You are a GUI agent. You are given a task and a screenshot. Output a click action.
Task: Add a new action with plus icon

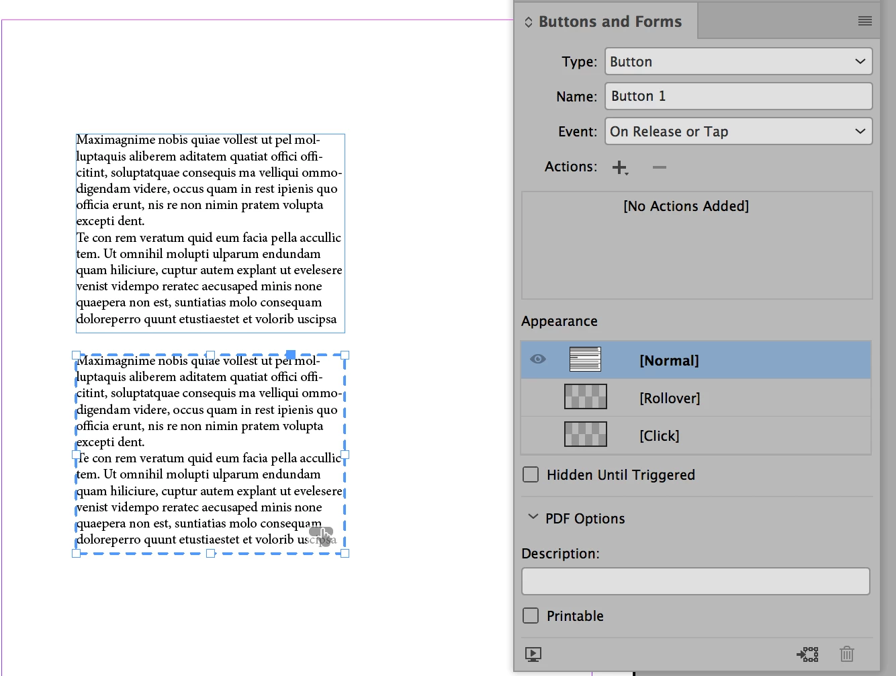point(620,167)
